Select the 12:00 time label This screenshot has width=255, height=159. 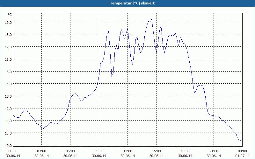pyautogui.click(x=128, y=151)
